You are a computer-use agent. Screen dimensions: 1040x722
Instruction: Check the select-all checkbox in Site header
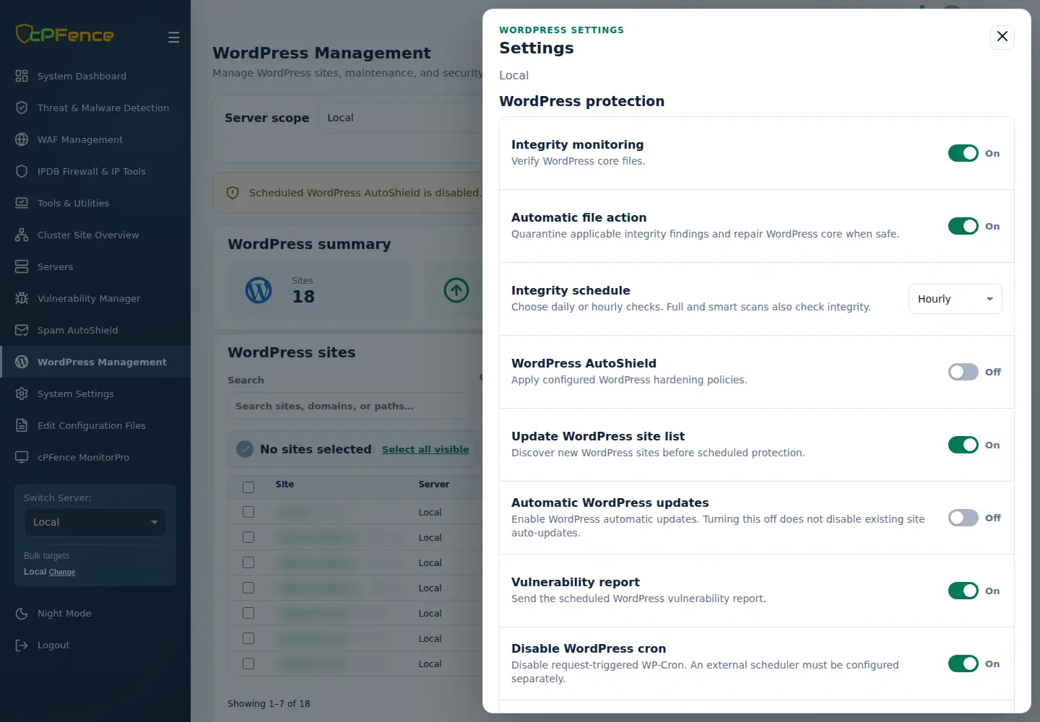coord(248,487)
